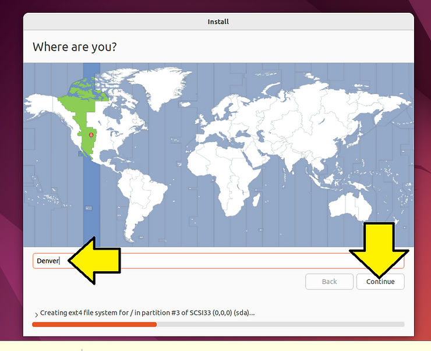Click the greyed-out Back button
Image resolution: width=431 pixels, height=351 pixels.
pos(329,282)
